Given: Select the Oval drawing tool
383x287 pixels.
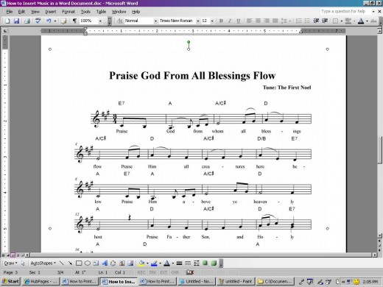Looking at the screenshot, I should point(87,263).
